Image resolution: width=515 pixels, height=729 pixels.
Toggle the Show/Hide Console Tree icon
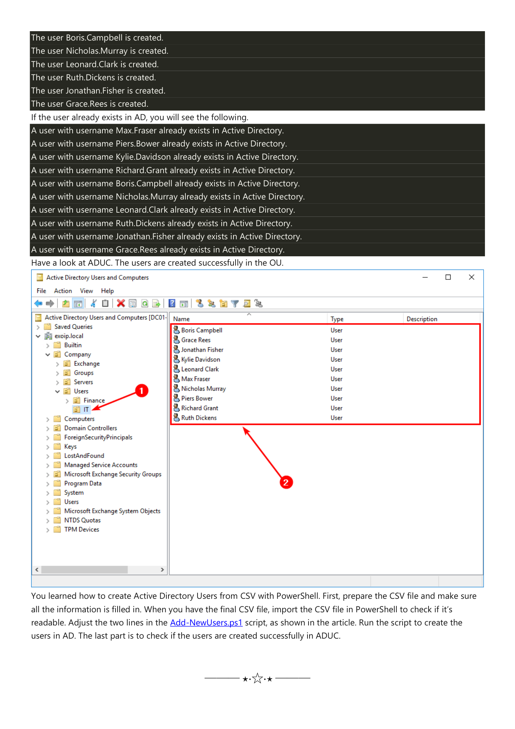click(78, 304)
